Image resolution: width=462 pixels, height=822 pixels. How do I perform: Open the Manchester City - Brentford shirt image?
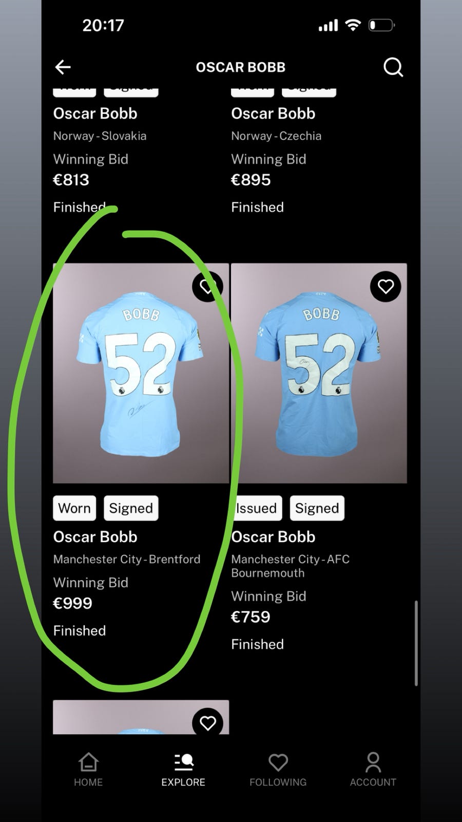(x=141, y=373)
